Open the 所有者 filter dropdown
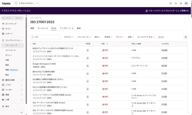This screenshot has width=192, height=115. pyautogui.click(x=108, y=37)
